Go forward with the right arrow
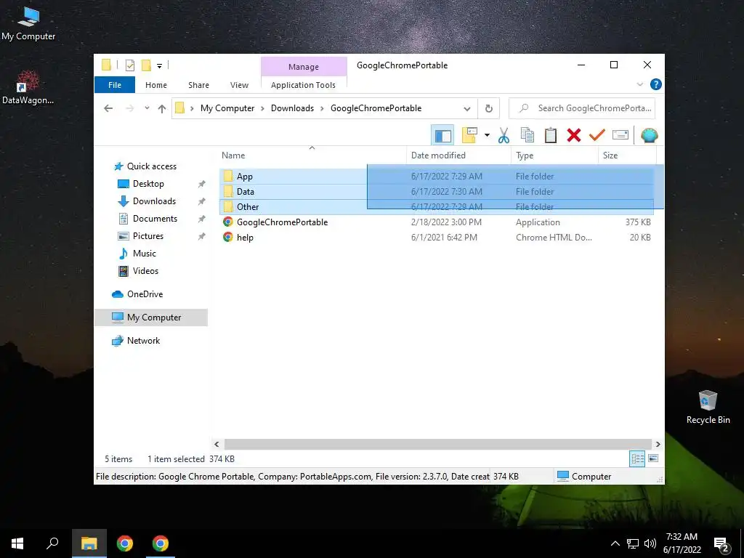 coord(129,108)
